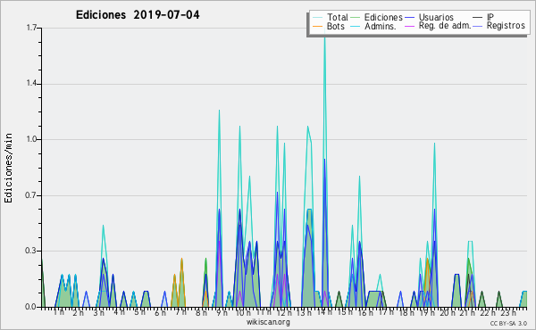Click the '3 h' x-axis label
Viewport: 536px width, 330px height.
[99, 313]
